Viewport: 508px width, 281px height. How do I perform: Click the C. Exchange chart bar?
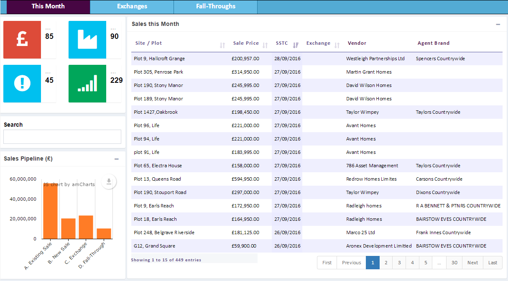point(86,227)
